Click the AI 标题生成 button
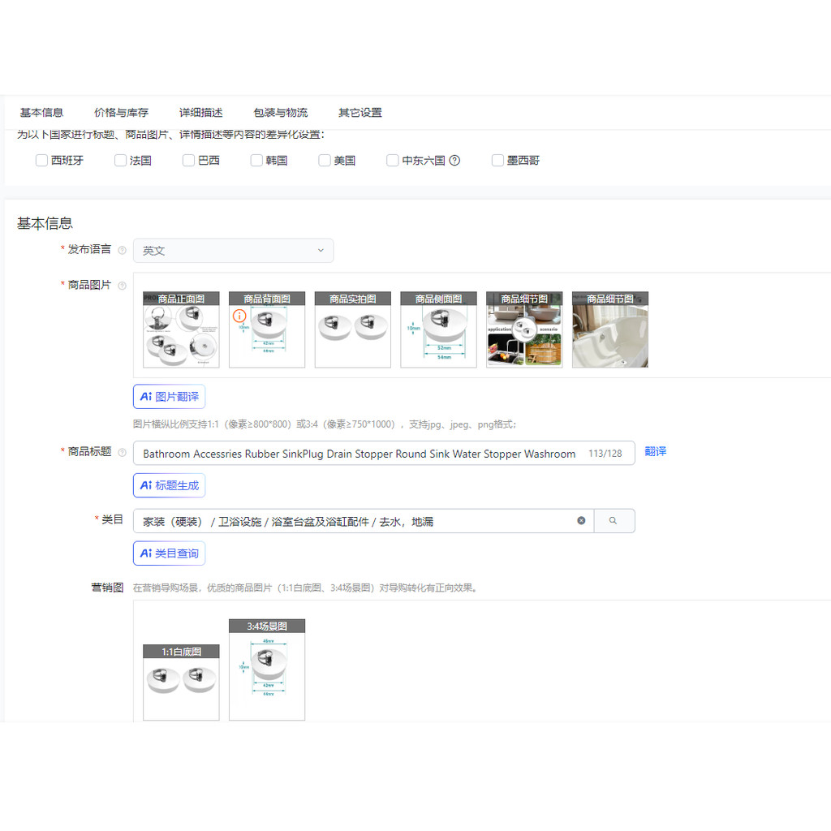The image size is (831, 831). (x=169, y=485)
